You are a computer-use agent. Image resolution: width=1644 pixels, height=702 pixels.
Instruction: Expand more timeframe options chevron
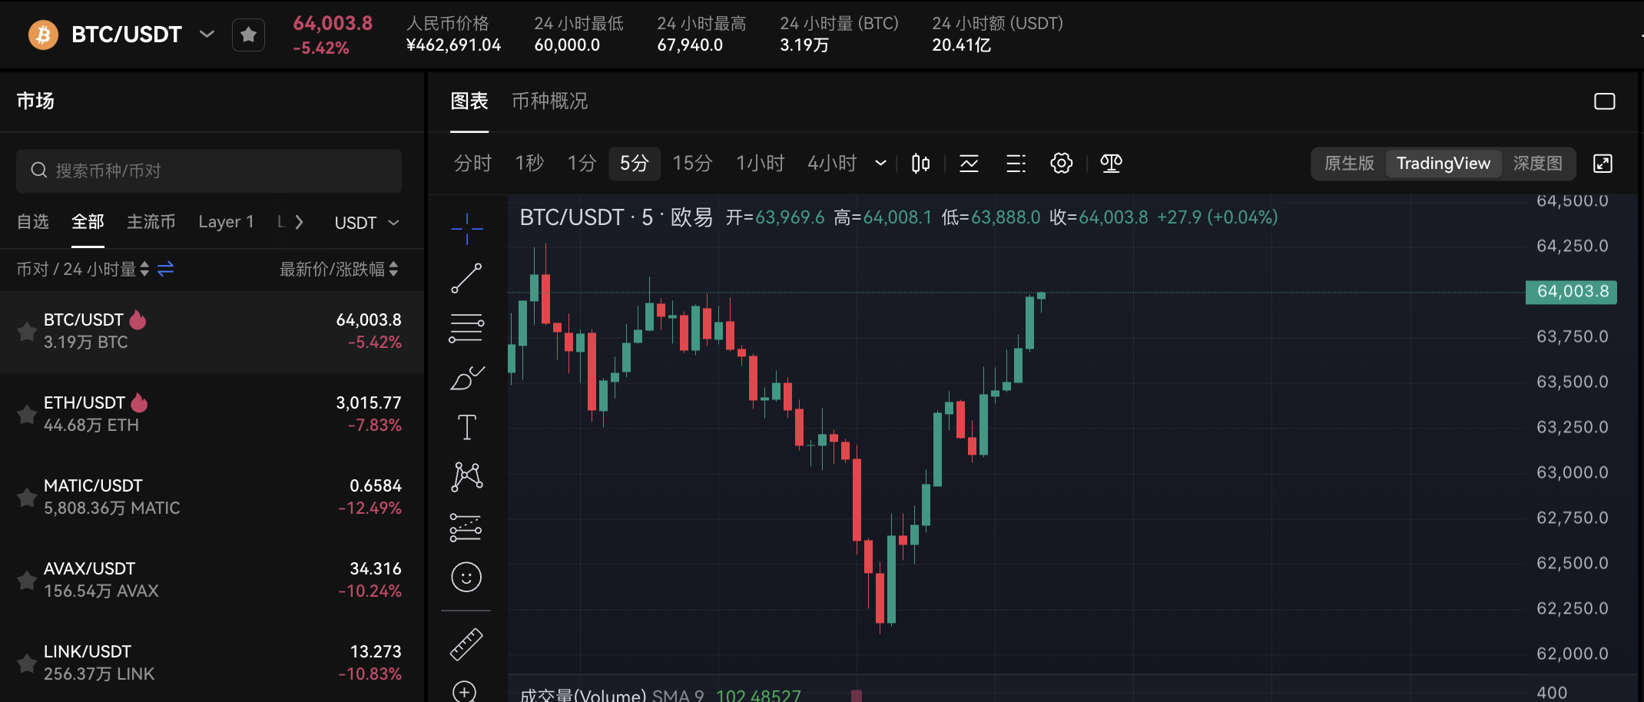[880, 164]
